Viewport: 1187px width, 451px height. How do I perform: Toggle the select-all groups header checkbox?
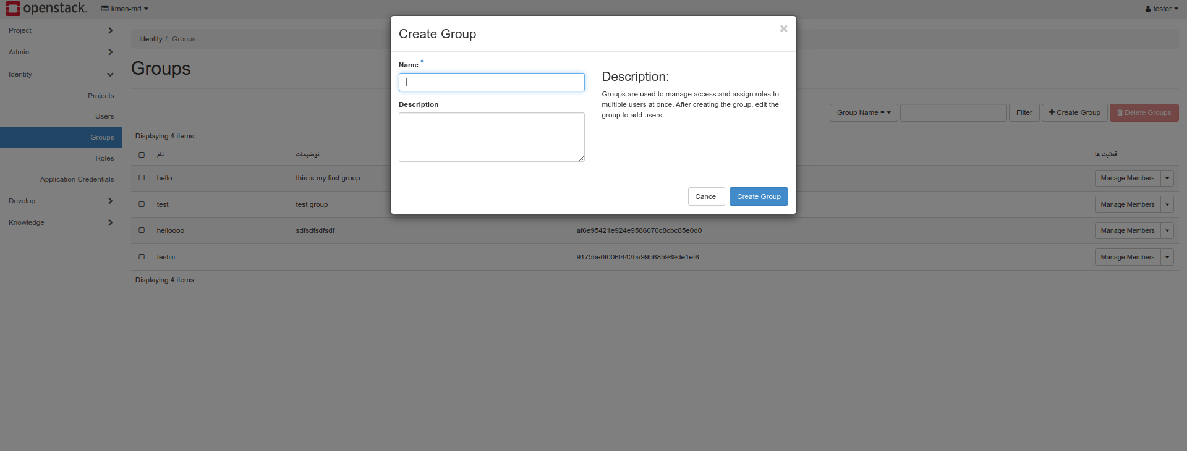pyautogui.click(x=142, y=154)
